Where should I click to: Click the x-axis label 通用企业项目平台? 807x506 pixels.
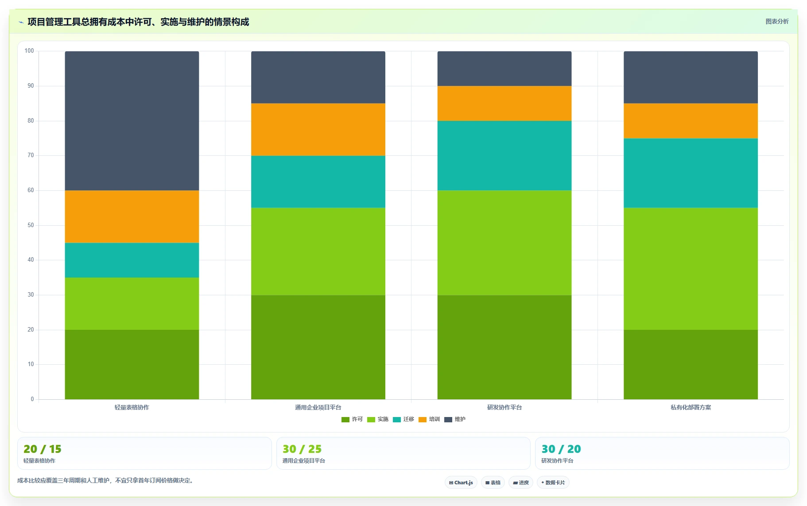pos(318,407)
